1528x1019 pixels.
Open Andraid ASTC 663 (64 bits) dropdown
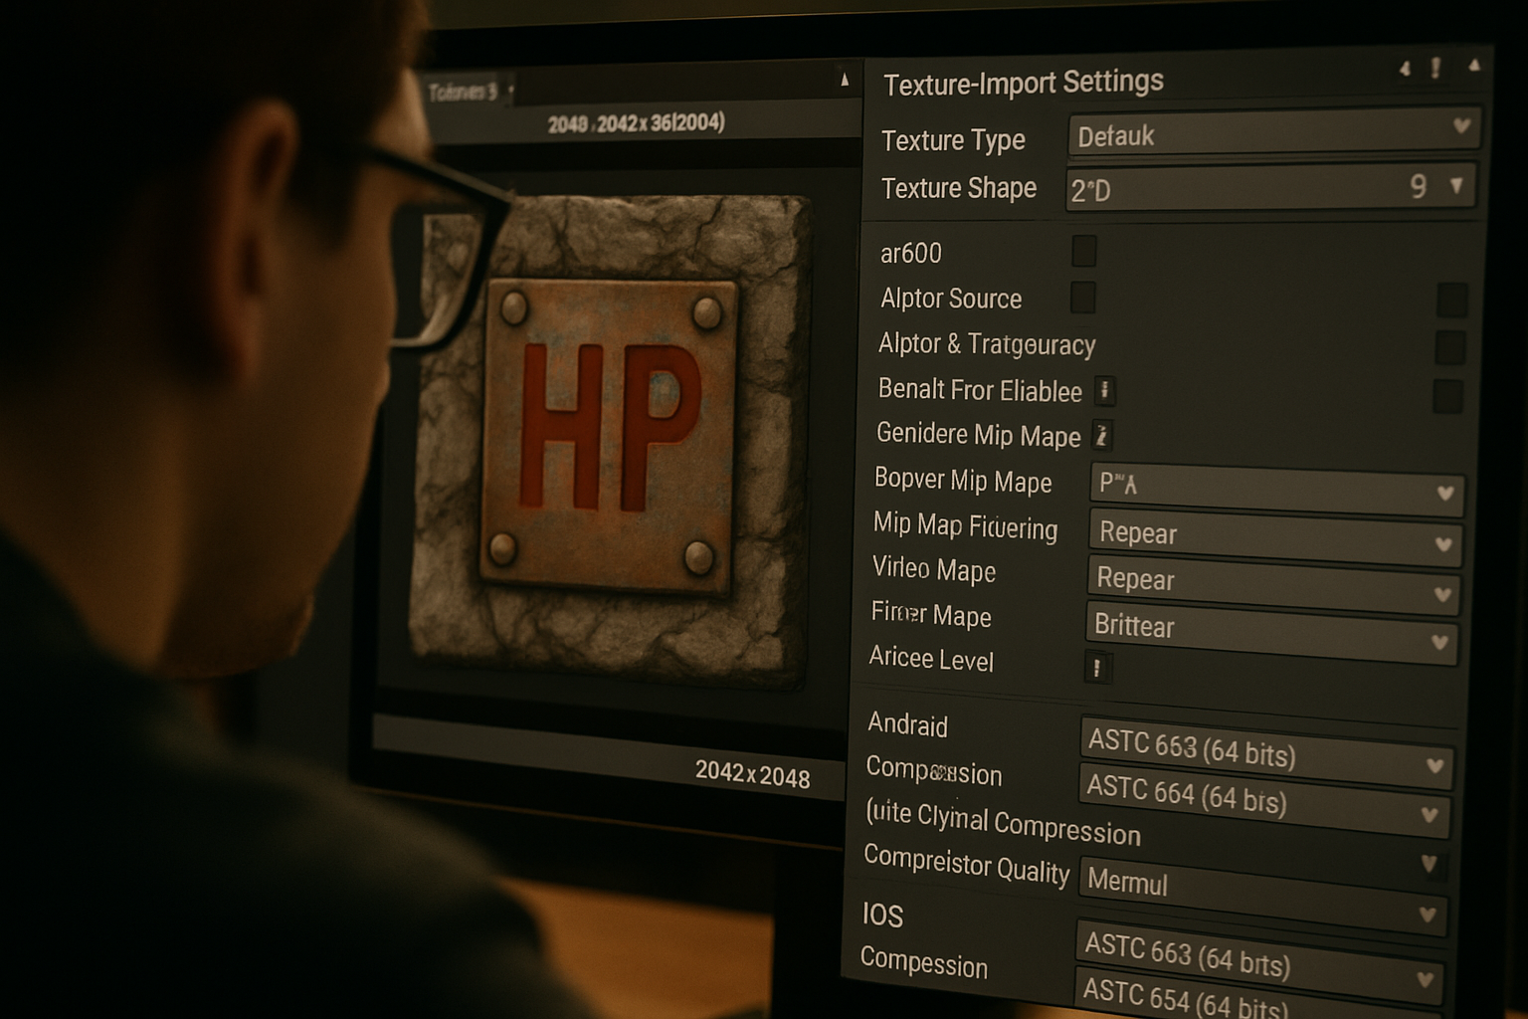(x=1266, y=752)
